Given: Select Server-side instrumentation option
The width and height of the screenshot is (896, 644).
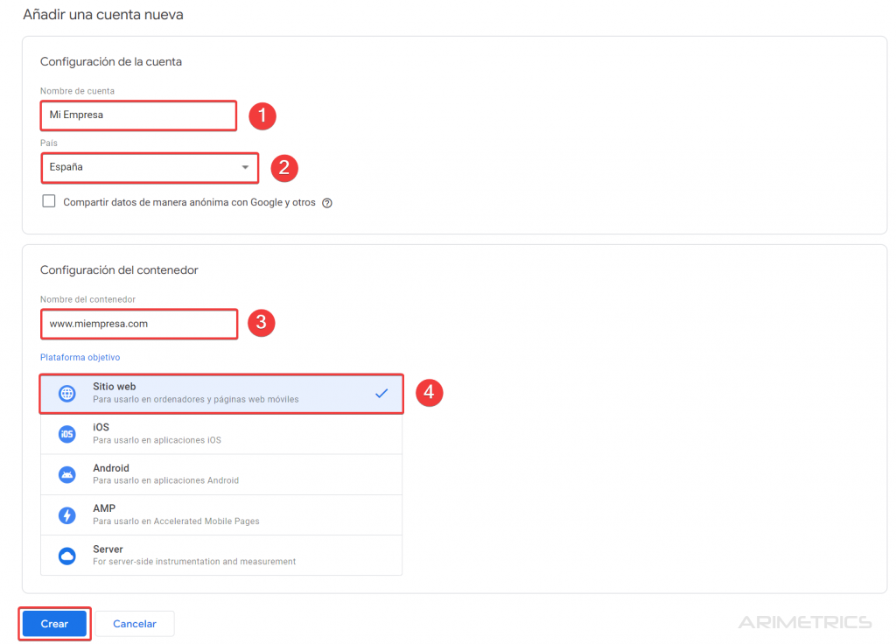Looking at the screenshot, I should (219, 556).
